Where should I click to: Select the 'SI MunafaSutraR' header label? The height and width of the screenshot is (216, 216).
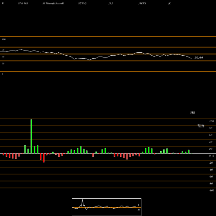tap(53, 3)
